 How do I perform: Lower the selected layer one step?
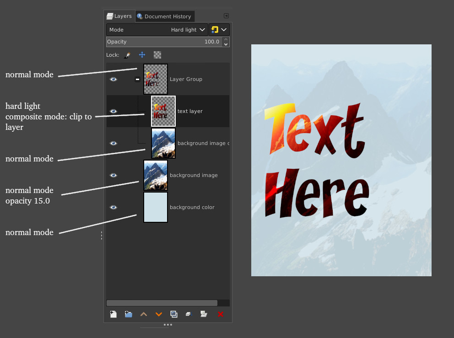(x=159, y=314)
